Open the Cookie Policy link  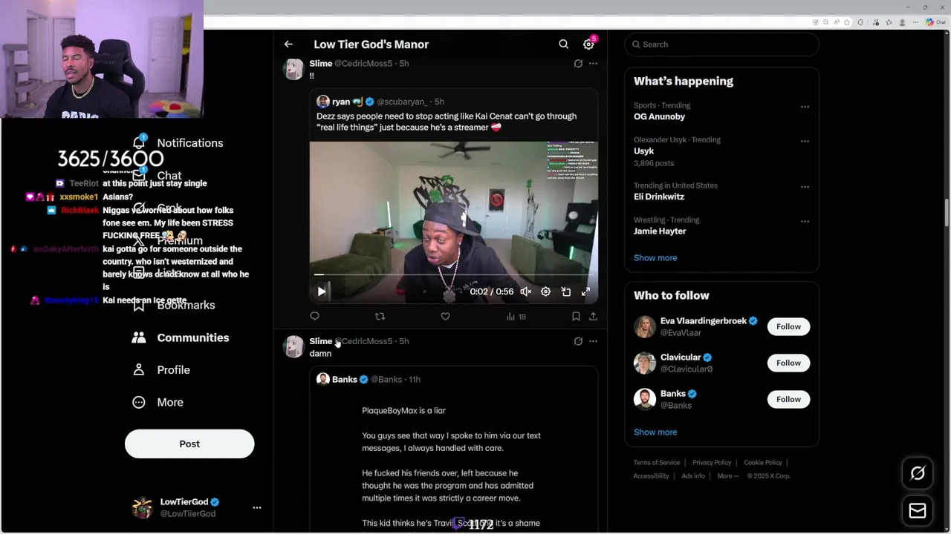(763, 463)
